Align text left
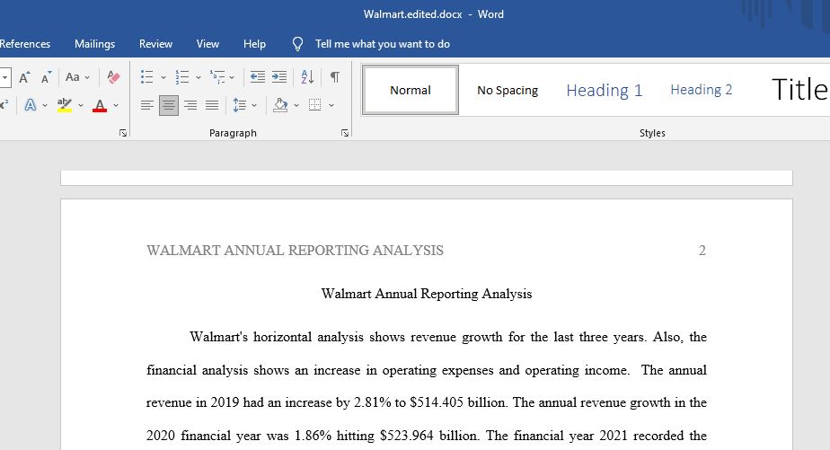This screenshot has height=450, width=830. [147, 105]
